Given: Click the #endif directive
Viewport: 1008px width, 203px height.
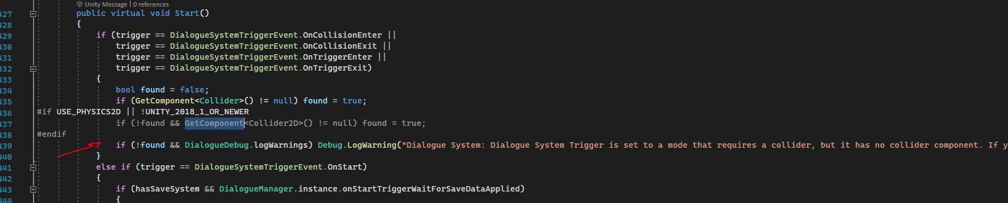Looking at the screenshot, I should (52, 134).
